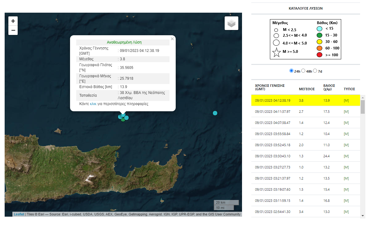Select catalog row 09/01/2023 03:52:45.18
This screenshot has height=225, width=370.
tap(306, 145)
